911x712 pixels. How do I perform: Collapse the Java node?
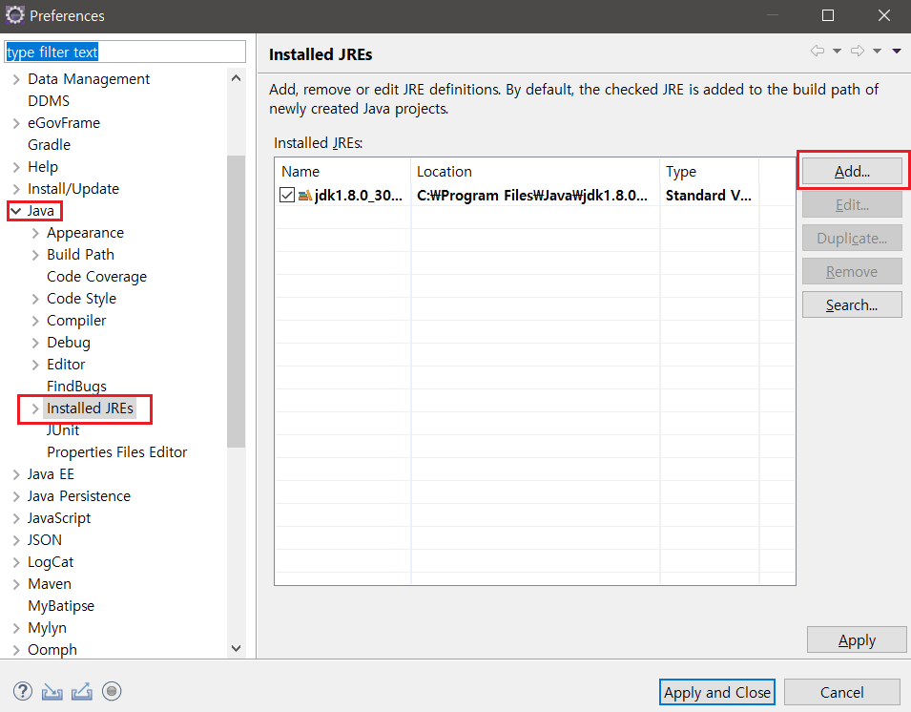[x=16, y=211]
